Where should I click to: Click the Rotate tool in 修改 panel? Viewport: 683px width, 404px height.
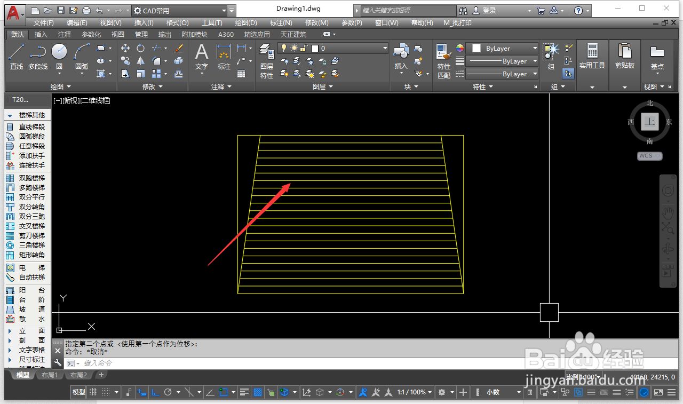tap(140, 48)
